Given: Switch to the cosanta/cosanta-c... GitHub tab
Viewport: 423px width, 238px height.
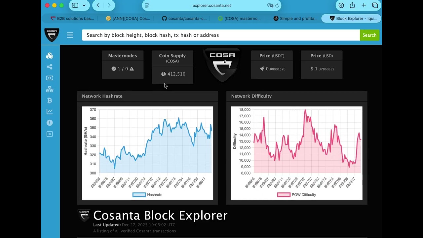Looking at the screenshot, I should pyautogui.click(x=184, y=19).
